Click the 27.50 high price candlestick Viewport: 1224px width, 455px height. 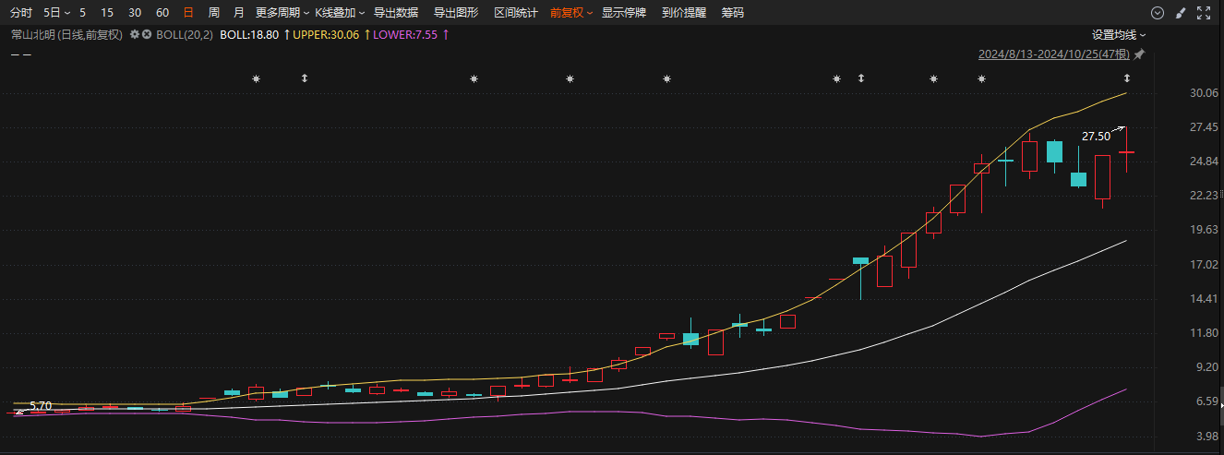pyautogui.click(x=1126, y=151)
